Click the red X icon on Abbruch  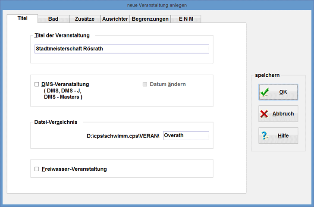point(264,114)
